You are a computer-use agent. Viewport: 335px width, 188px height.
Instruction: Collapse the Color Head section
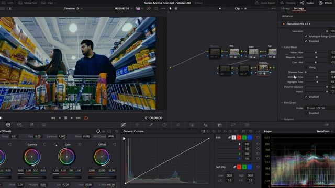tap(282, 47)
